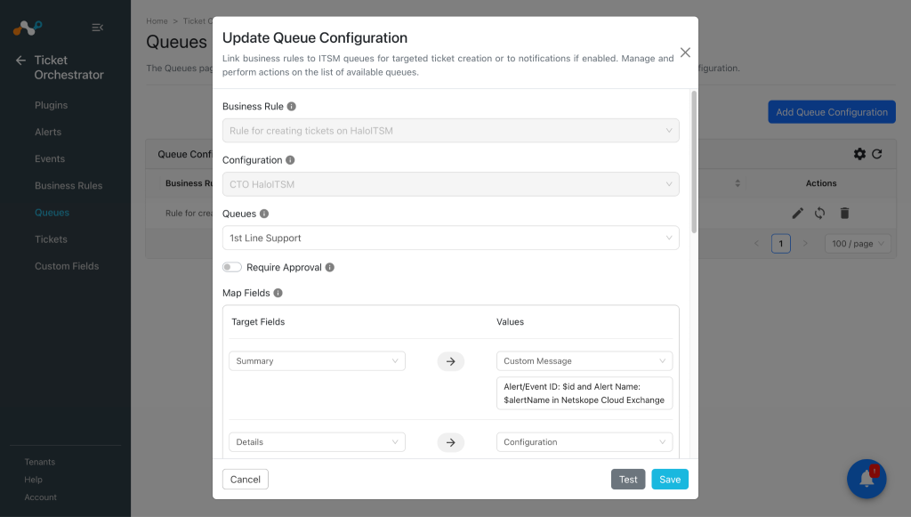
Task: Expand the Summary target field dropdown
Action: (x=317, y=360)
